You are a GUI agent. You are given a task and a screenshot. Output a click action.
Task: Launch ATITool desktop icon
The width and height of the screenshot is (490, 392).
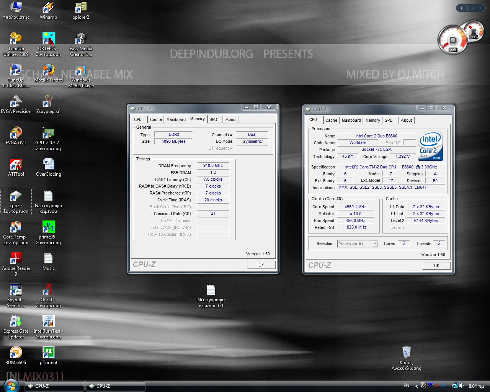click(16, 167)
